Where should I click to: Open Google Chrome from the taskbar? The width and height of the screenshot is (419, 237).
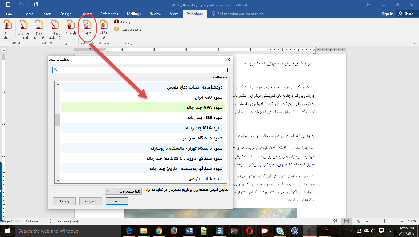[x=159, y=231]
